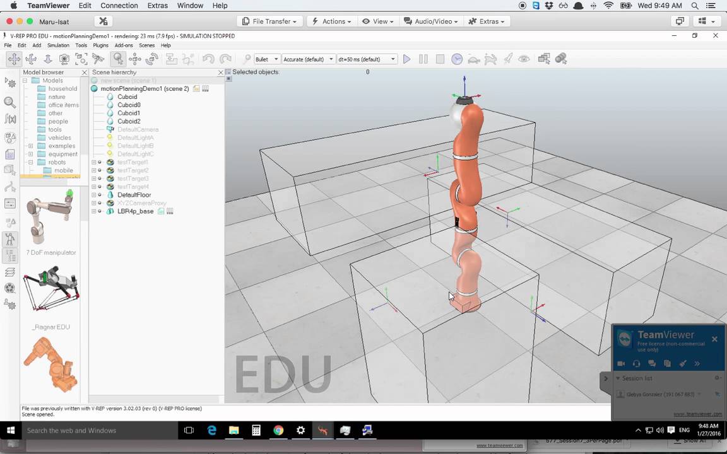
Task: Collapse the robots folder
Action: [x=30, y=162]
